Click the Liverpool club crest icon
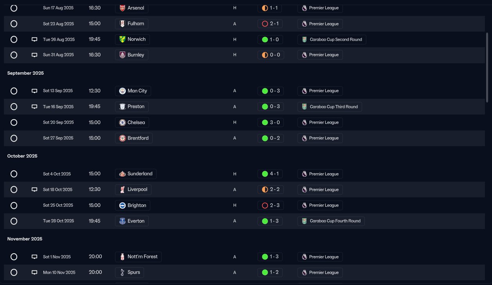This screenshot has width=492, height=285. 123,190
